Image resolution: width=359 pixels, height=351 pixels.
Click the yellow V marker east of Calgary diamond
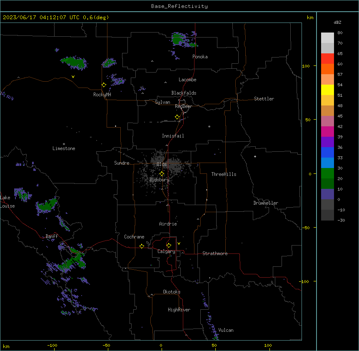click(x=179, y=243)
